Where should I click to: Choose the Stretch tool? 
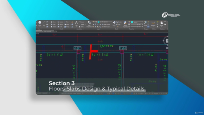54,27
